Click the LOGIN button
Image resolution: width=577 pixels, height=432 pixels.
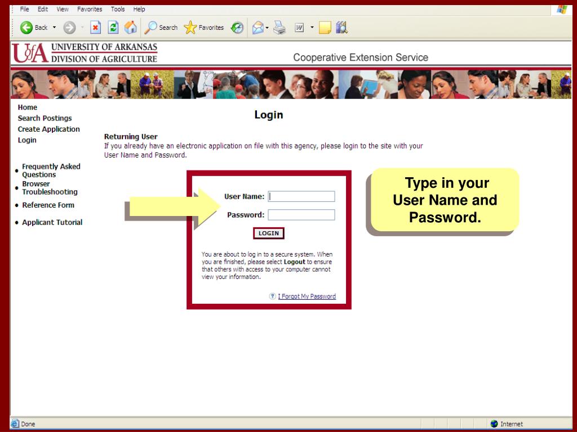point(269,233)
